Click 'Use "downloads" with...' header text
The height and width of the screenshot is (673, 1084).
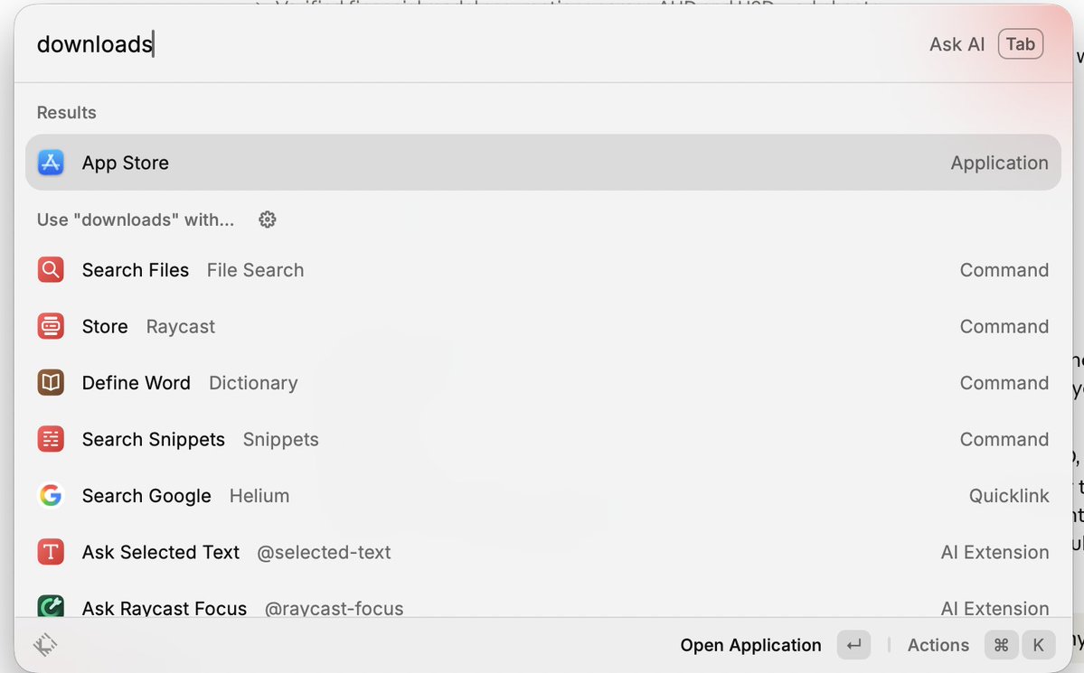tap(136, 220)
